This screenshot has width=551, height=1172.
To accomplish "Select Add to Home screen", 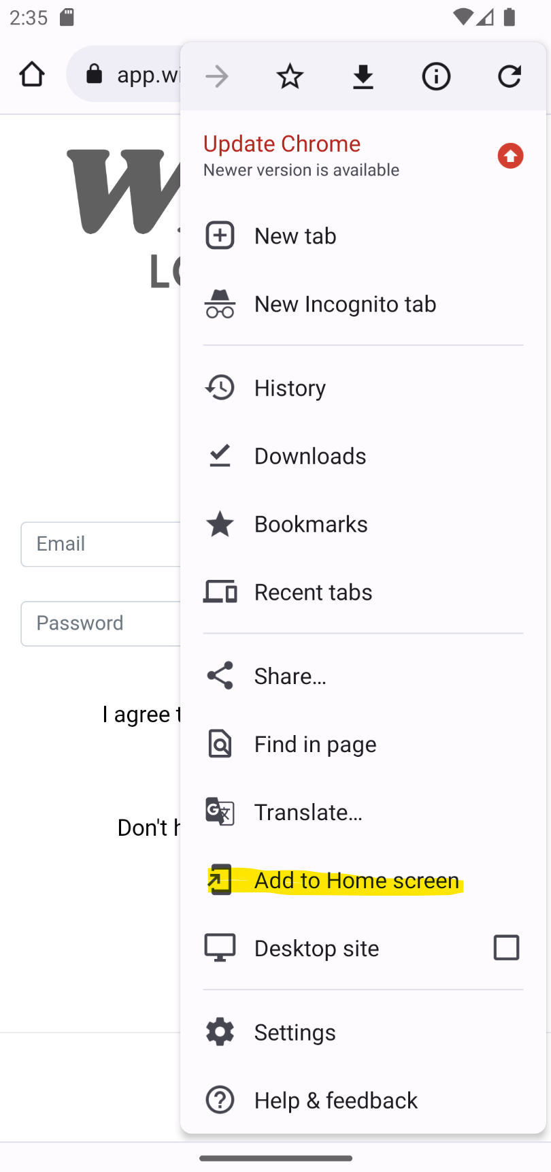I will (x=363, y=880).
